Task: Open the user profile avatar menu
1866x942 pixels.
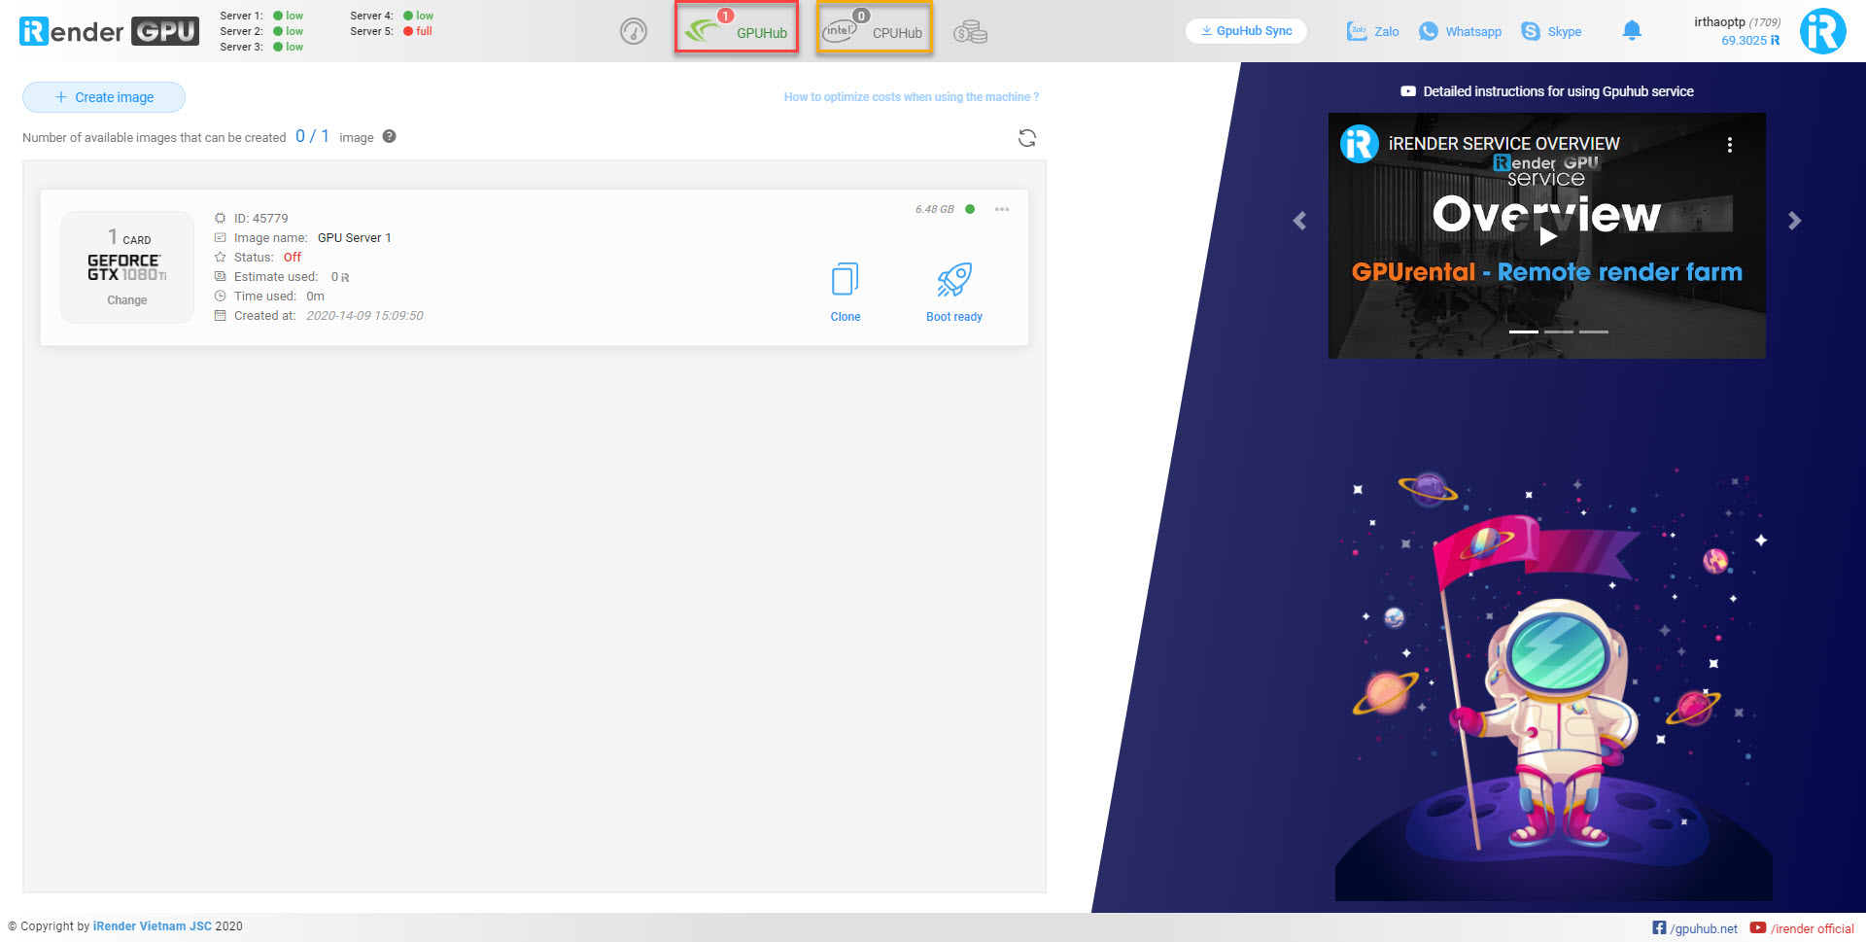Action: pos(1822,31)
